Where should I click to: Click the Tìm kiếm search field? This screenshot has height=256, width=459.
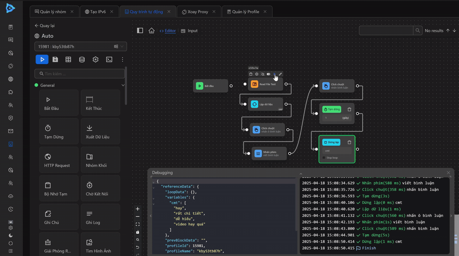click(80, 74)
